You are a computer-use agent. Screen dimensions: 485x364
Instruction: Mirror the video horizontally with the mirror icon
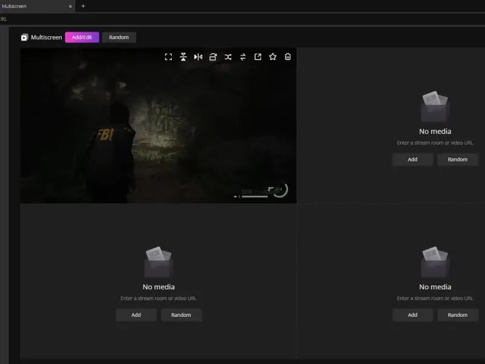198,57
